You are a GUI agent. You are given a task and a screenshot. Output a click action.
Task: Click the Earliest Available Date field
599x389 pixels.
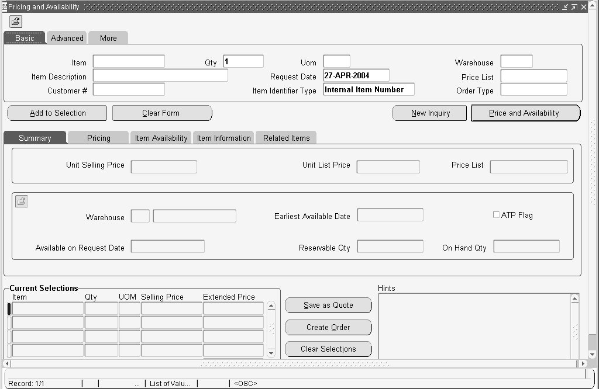point(390,215)
